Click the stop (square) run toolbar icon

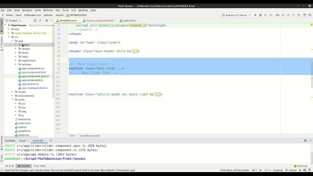pyautogui.click(x=270, y=15)
